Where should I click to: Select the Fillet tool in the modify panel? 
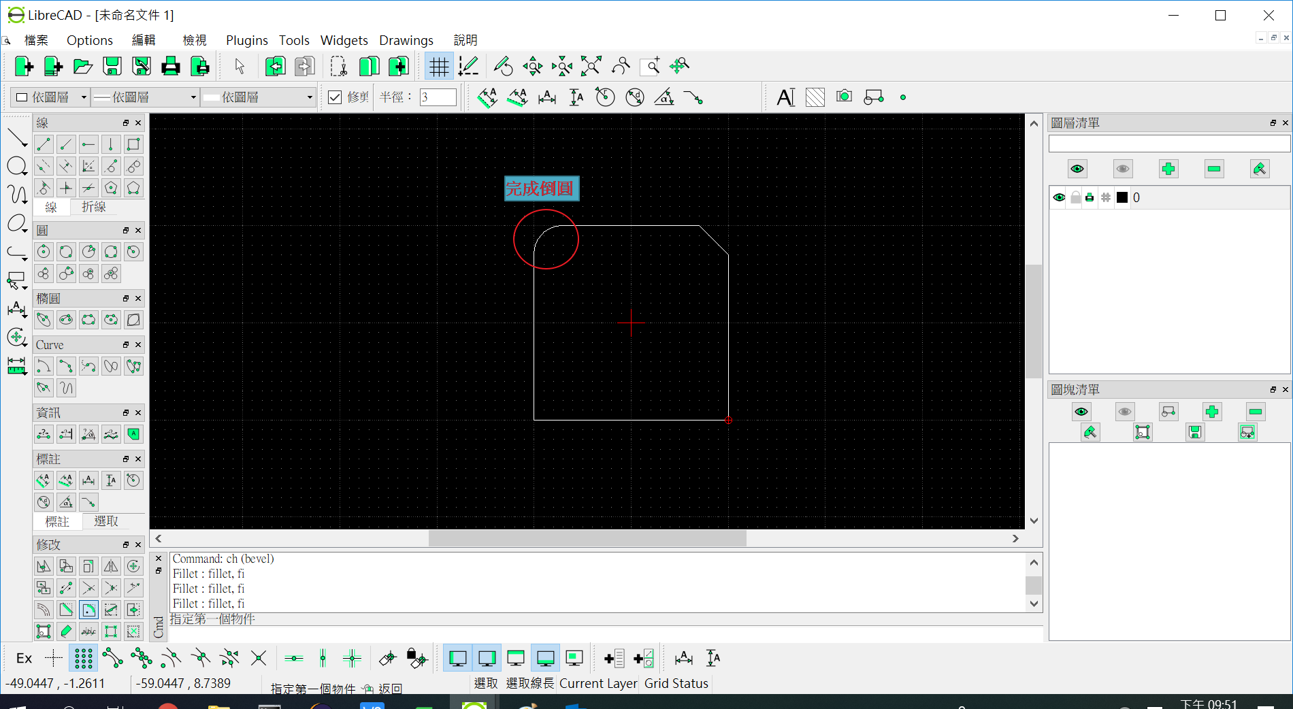click(x=88, y=610)
